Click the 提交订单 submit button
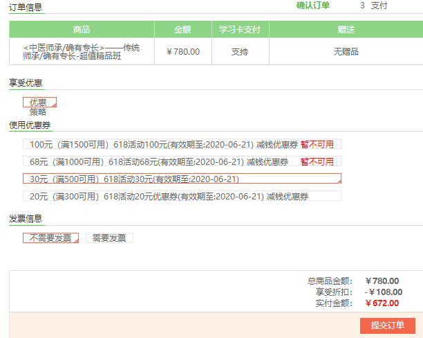The image size is (423, 338). 387,326
